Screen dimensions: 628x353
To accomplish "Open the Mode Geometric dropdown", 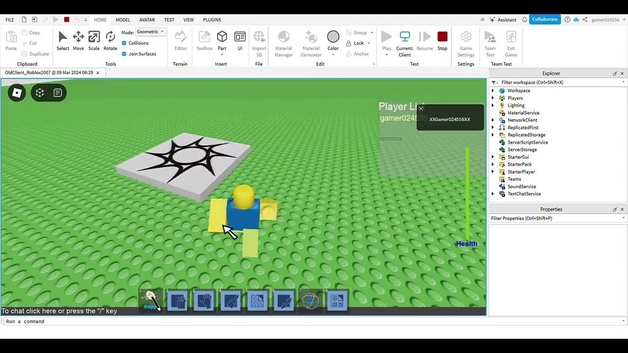I will (x=151, y=32).
